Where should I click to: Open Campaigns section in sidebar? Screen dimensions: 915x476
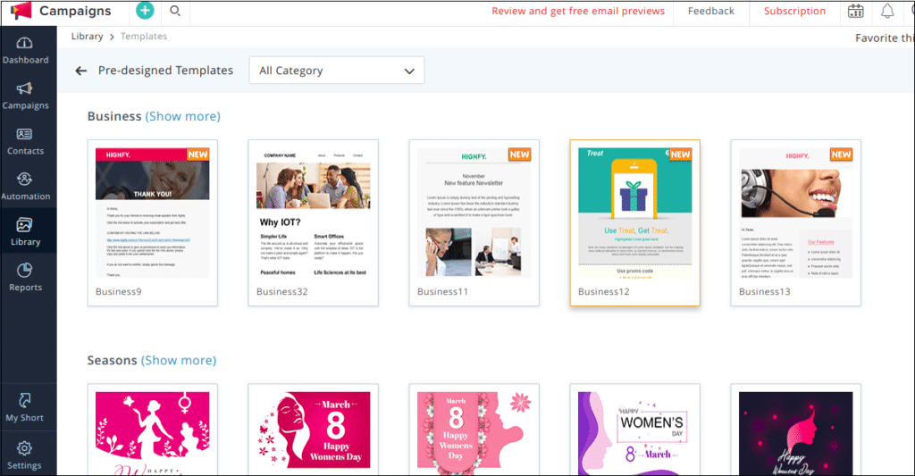(26, 96)
